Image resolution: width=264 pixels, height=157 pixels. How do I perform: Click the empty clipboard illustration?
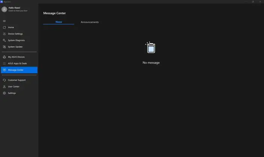[151, 47]
